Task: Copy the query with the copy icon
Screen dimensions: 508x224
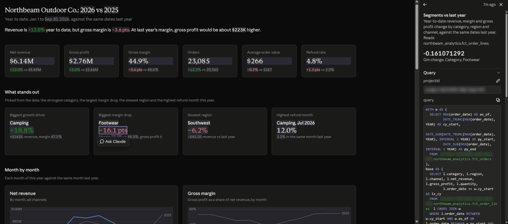Action: pos(498,100)
